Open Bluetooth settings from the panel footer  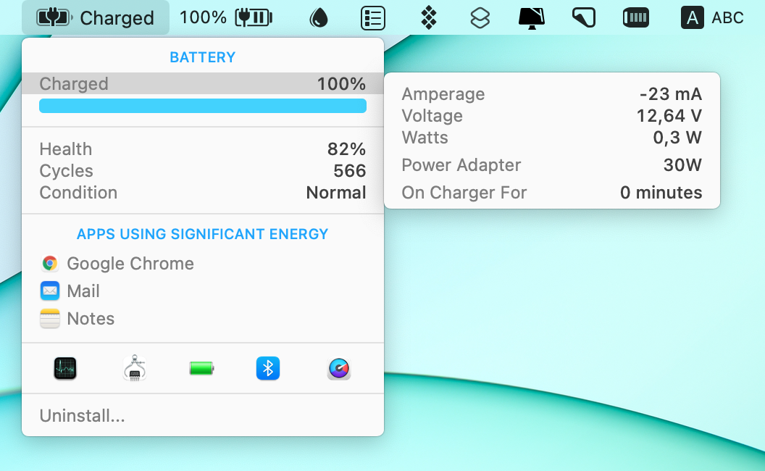268,368
